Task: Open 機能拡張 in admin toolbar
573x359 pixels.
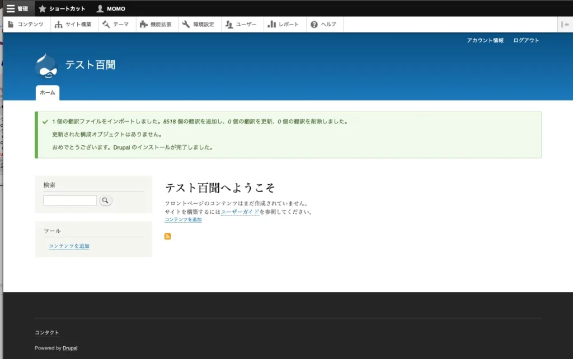Action: coord(156,25)
